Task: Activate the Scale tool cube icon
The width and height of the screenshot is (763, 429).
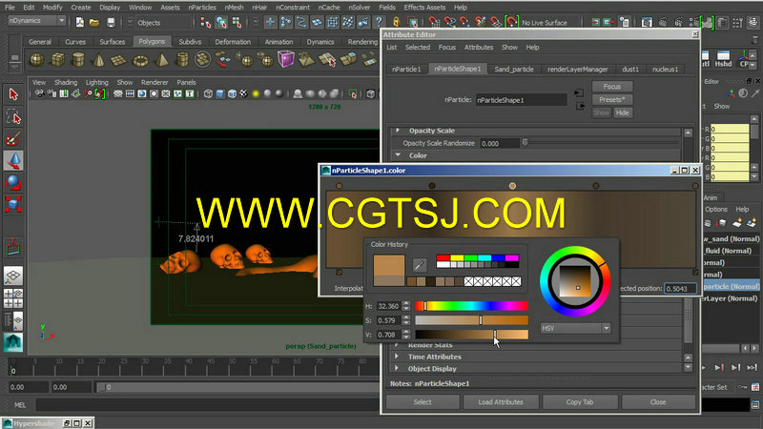Action: click(13, 205)
